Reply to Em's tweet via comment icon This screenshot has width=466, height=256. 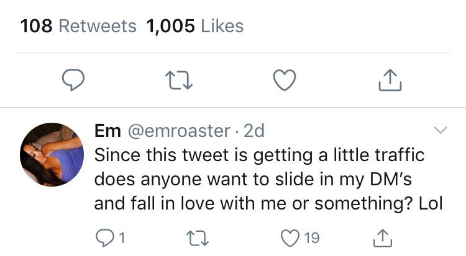click(104, 236)
